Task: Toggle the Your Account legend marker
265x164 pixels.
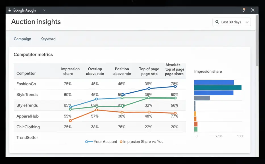Action: (87, 142)
